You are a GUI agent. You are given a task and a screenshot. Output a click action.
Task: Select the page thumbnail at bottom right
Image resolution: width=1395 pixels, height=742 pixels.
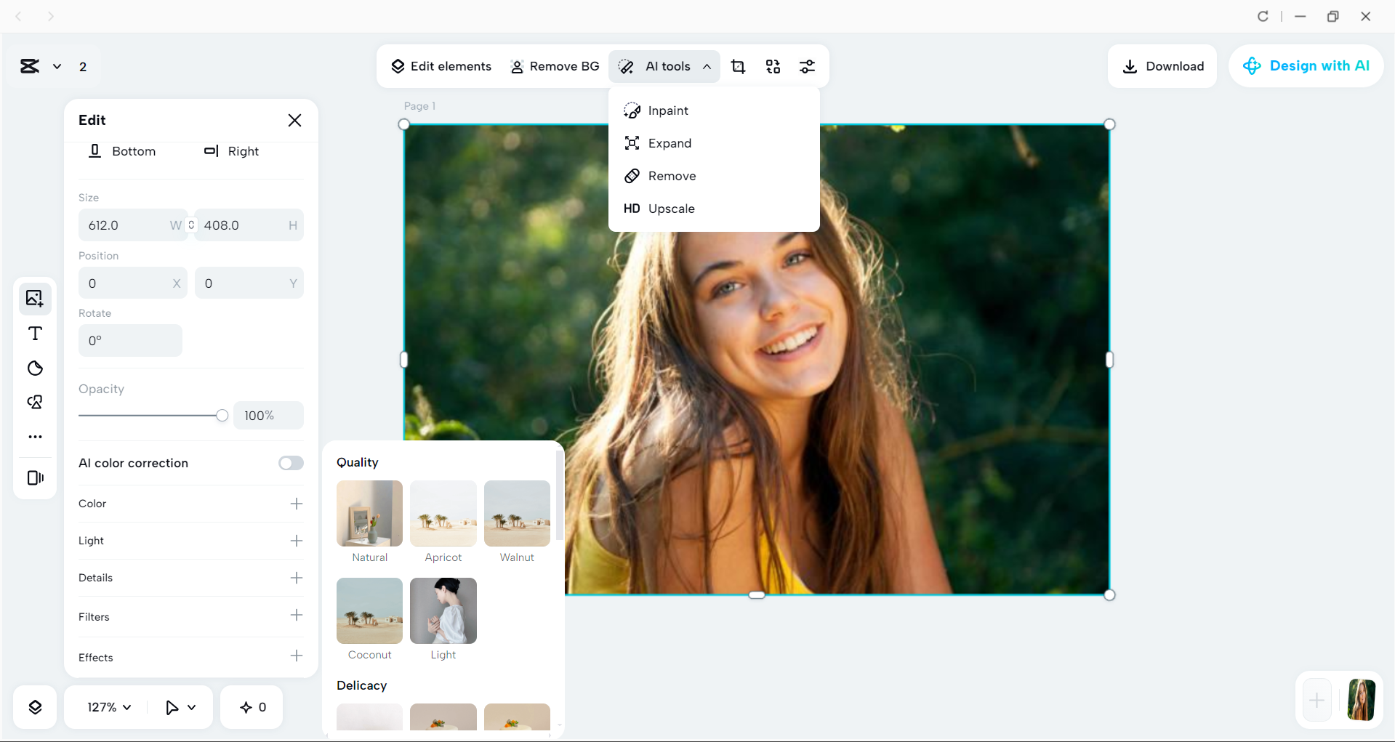coord(1361,700)
